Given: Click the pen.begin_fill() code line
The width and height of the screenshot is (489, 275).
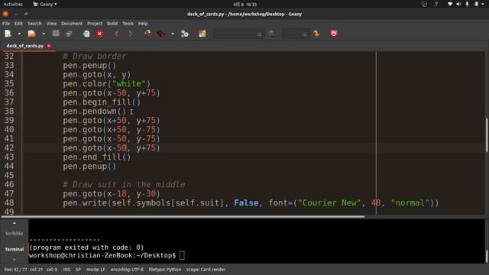Looking at the screenshot, I should coord(102,102).
